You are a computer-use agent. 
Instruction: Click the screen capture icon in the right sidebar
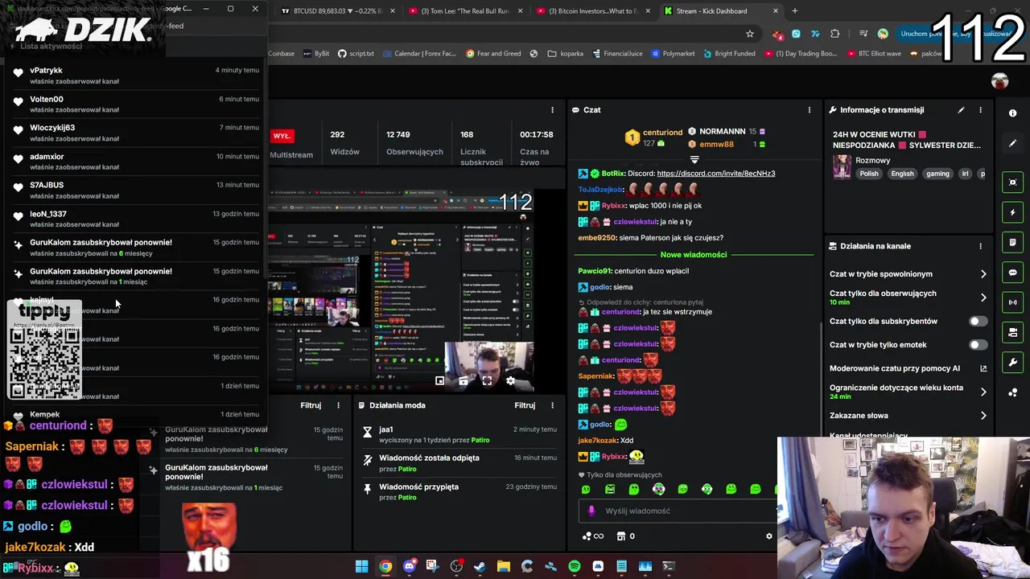click(x=1012, y=183)
